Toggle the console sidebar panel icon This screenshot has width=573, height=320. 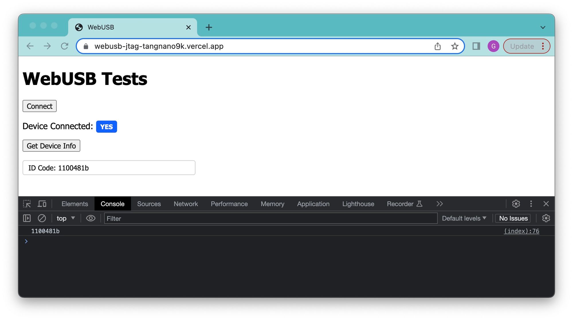[x=27, y=218]
